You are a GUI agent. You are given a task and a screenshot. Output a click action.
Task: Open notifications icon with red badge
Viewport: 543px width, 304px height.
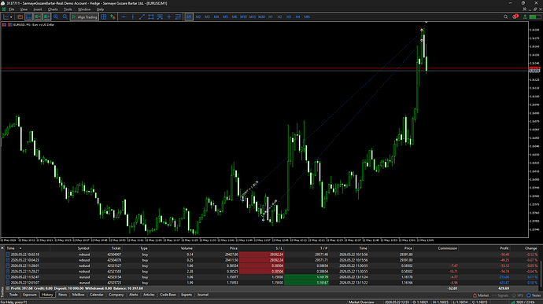(x=515, y=16)
